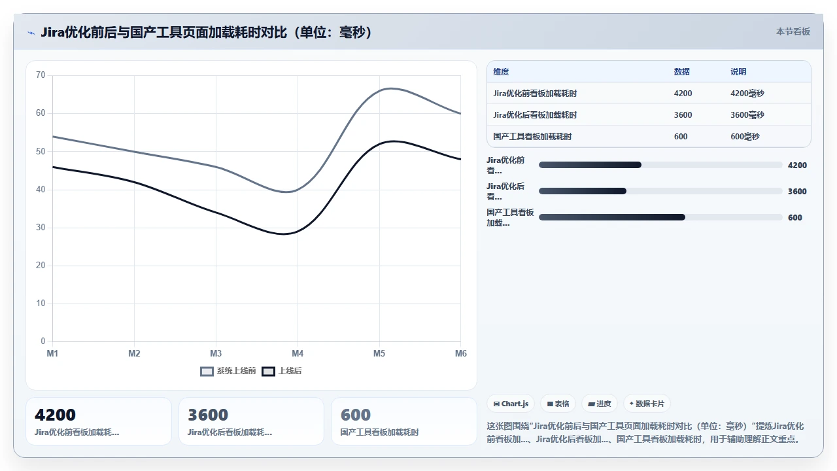837x471 pixels.
Task: Click the 3600毫秒 description cell
Action: point(747,115)
